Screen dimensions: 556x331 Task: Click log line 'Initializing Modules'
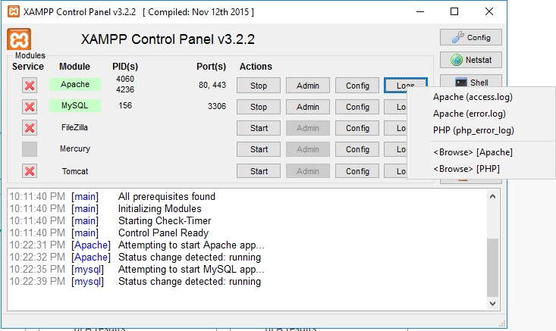[159, 208]
